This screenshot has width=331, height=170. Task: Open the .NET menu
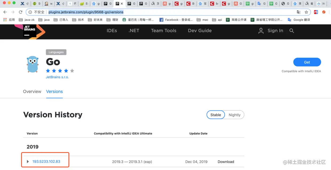[x=134, y=31]
